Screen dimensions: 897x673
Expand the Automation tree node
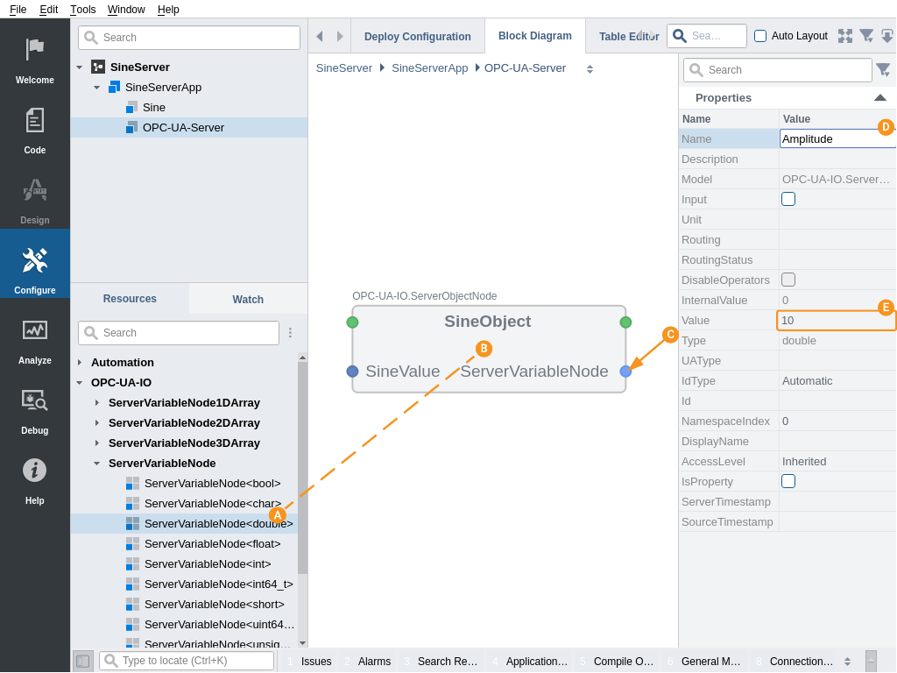[x=80, y=362]
